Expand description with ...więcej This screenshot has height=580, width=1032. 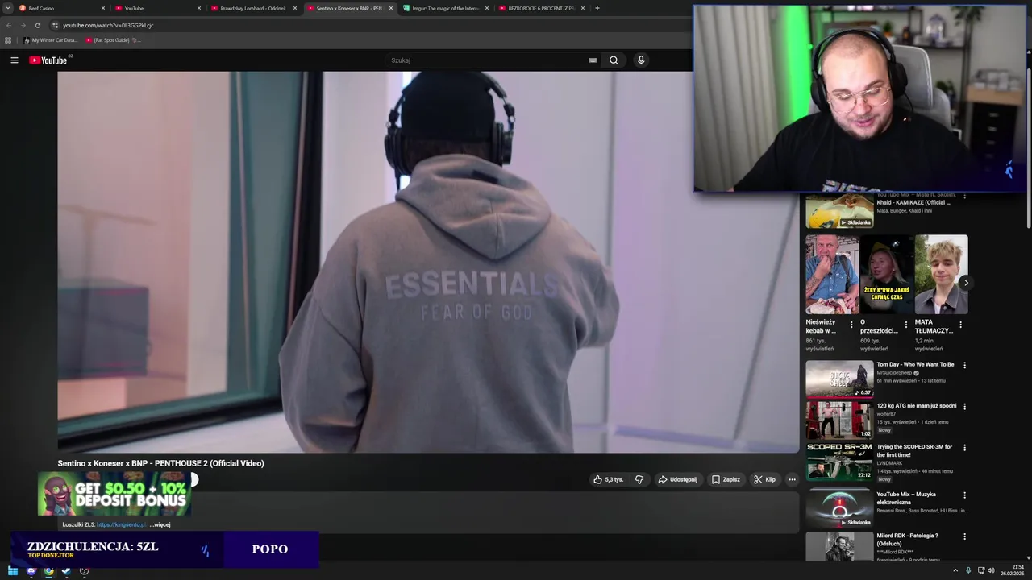coord(160,524)
